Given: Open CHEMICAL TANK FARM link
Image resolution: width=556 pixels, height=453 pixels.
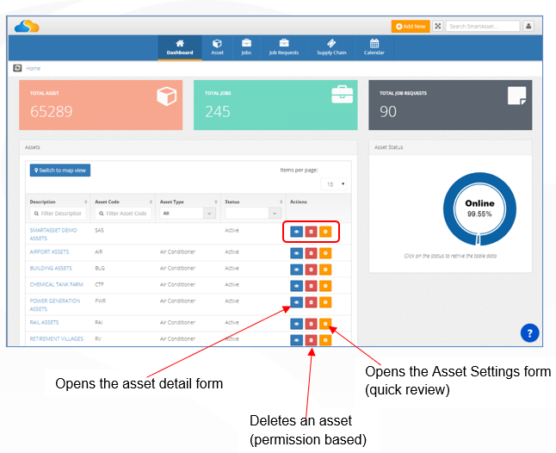Looking at the screenshot, I should [57, 284].
